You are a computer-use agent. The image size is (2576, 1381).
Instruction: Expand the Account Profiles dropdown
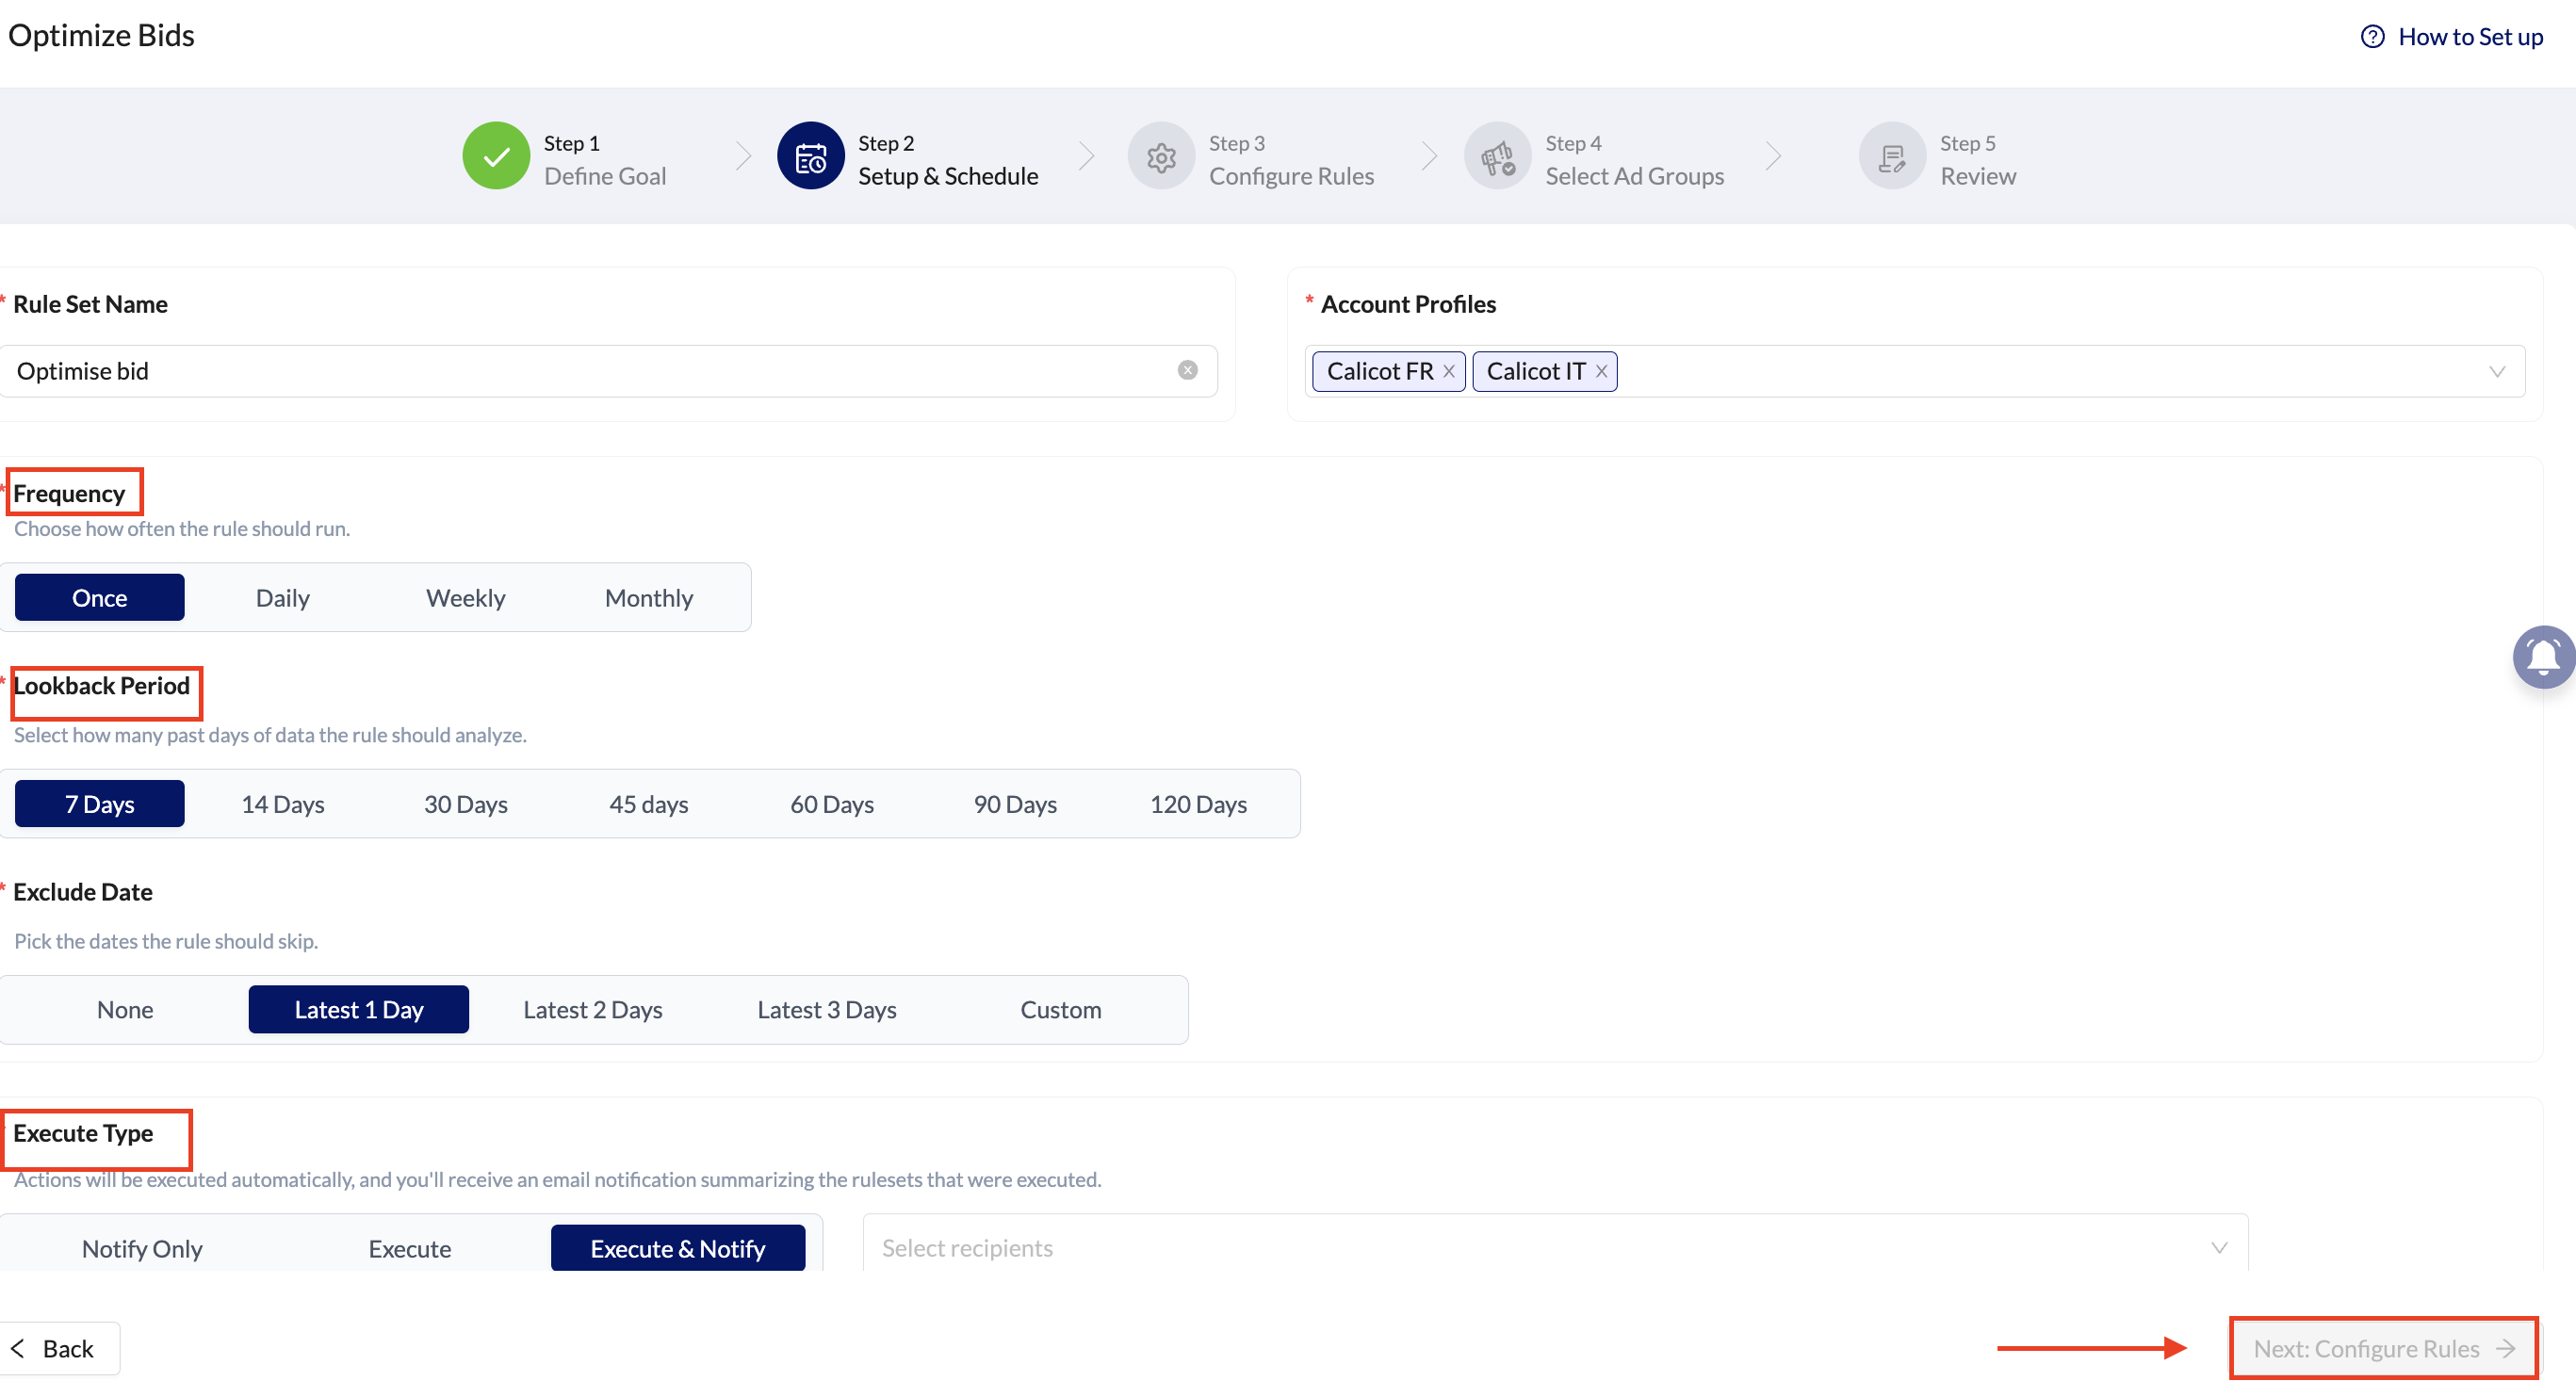tap(2496, 371)
